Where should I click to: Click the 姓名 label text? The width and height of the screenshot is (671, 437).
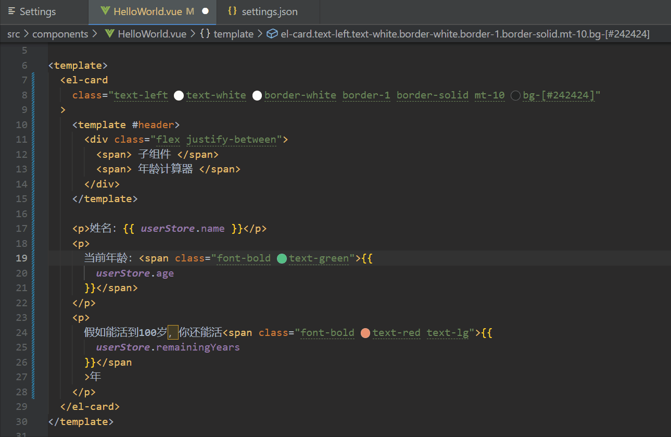[x=100, y=229]
